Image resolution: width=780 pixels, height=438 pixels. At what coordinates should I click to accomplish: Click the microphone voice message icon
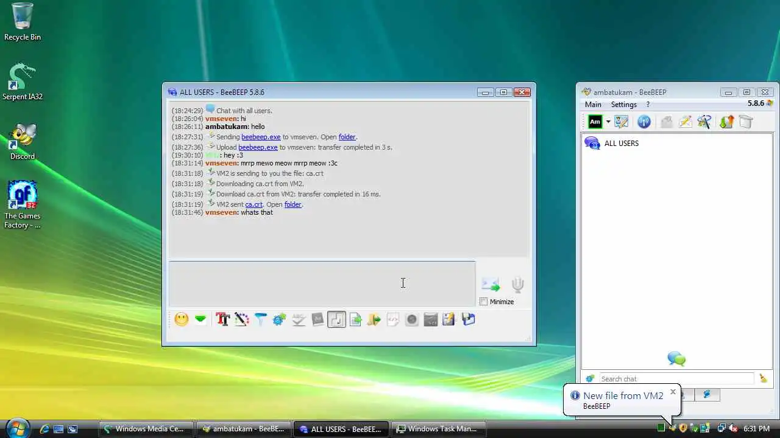tap(517, 284)
